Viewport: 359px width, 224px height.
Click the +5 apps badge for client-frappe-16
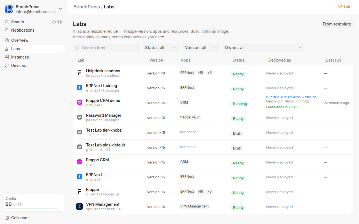tap(210, 192)
